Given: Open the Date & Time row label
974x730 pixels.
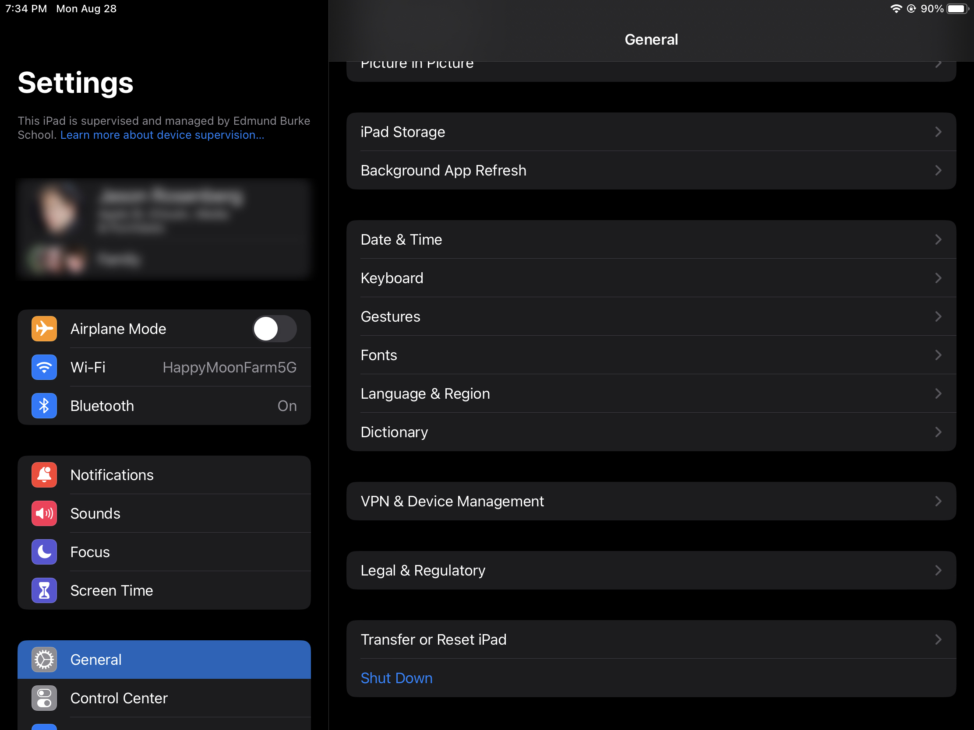Looking at the screenshot, I should tap(401, 239).
